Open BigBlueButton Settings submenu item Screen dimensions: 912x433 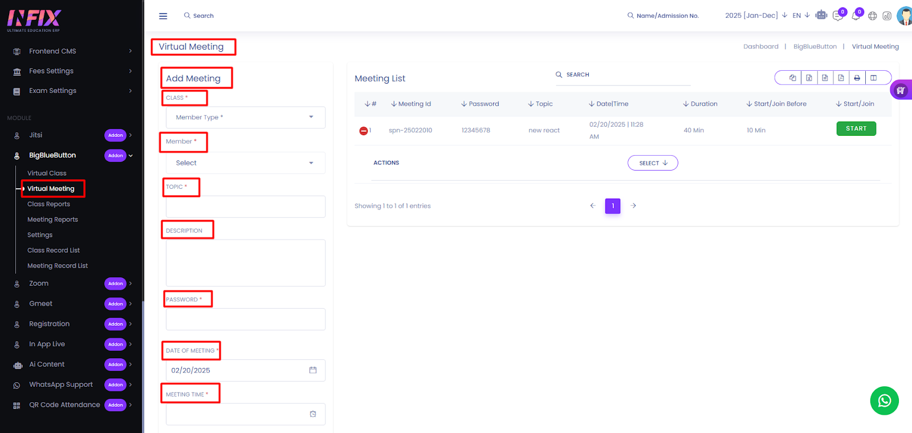40,235
